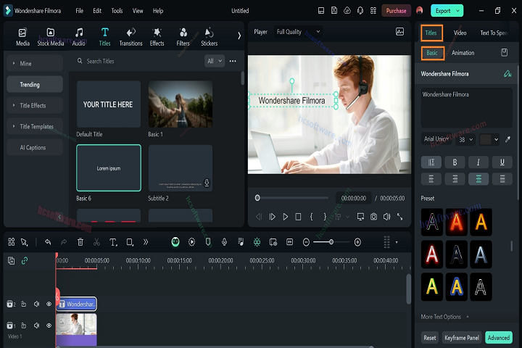Toggle bold text formatting
Image resolution: width=522 pixels, height=348 pixels.
pyautogui.click(x=455, y=162)
